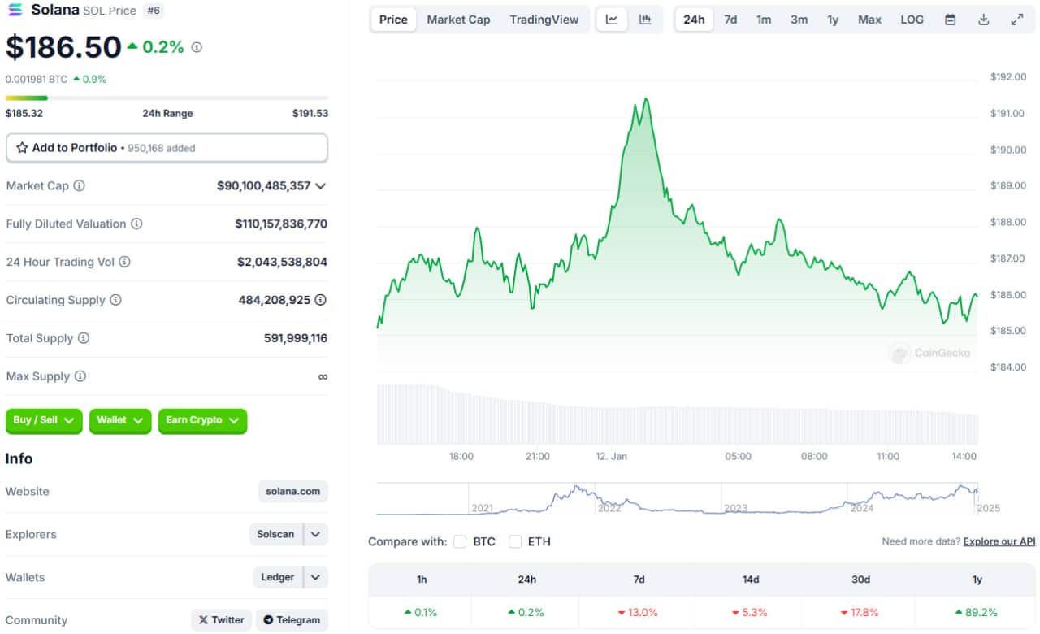Switch to the Market Cap chart tab
1040x634 pixels.
[458, 20]
